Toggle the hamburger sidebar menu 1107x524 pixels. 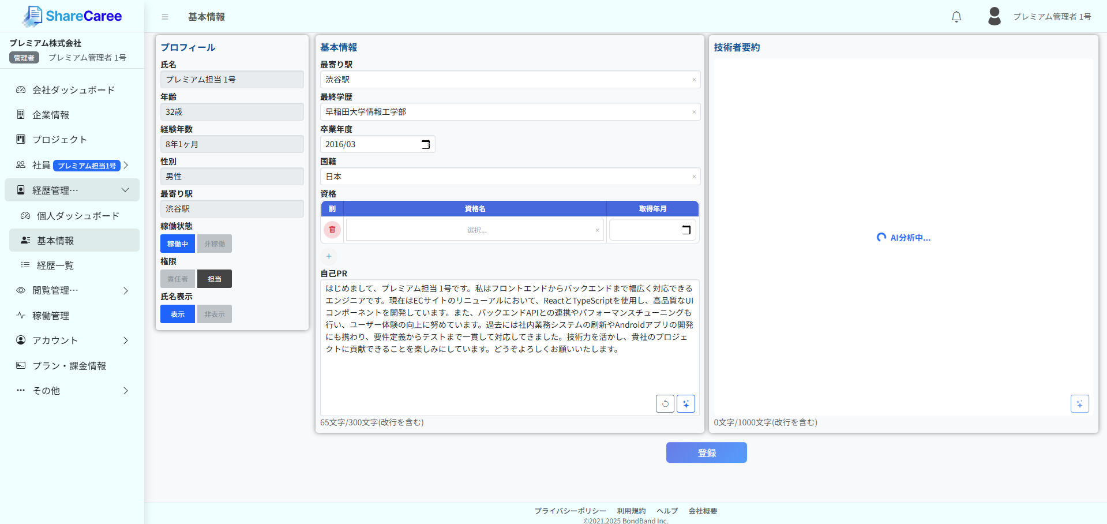click(x=165, y=17)
